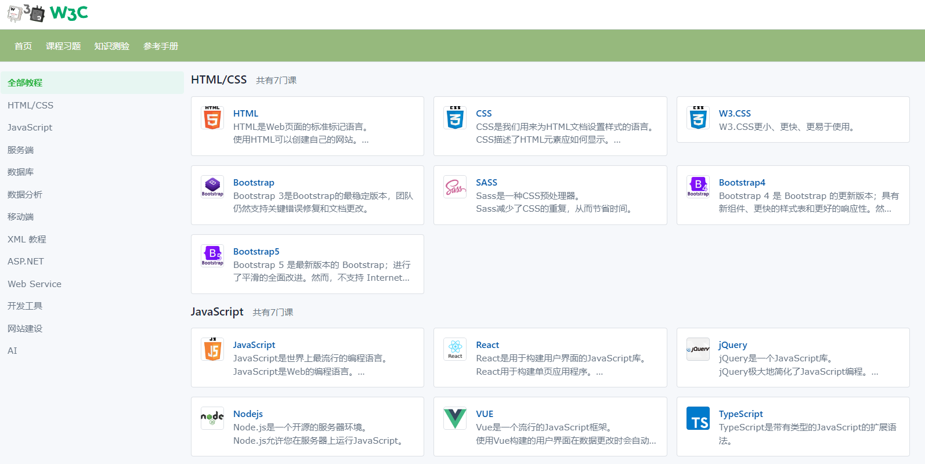
Task: Select 服务端 category in sidebar
Action: 92,150
